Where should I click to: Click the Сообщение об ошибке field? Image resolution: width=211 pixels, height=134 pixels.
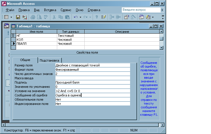tap(93, 95)
